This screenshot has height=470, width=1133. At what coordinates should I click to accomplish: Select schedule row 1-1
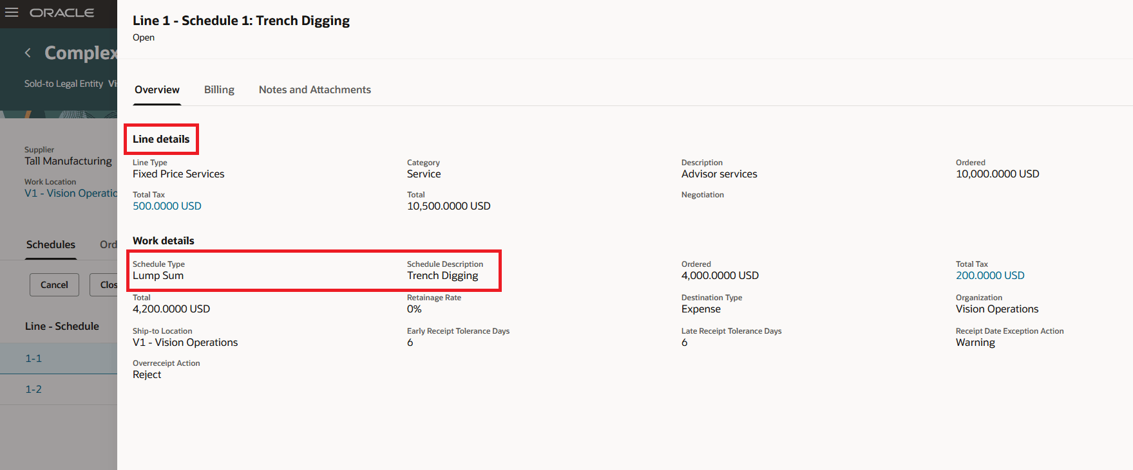[x=59, y=359]
